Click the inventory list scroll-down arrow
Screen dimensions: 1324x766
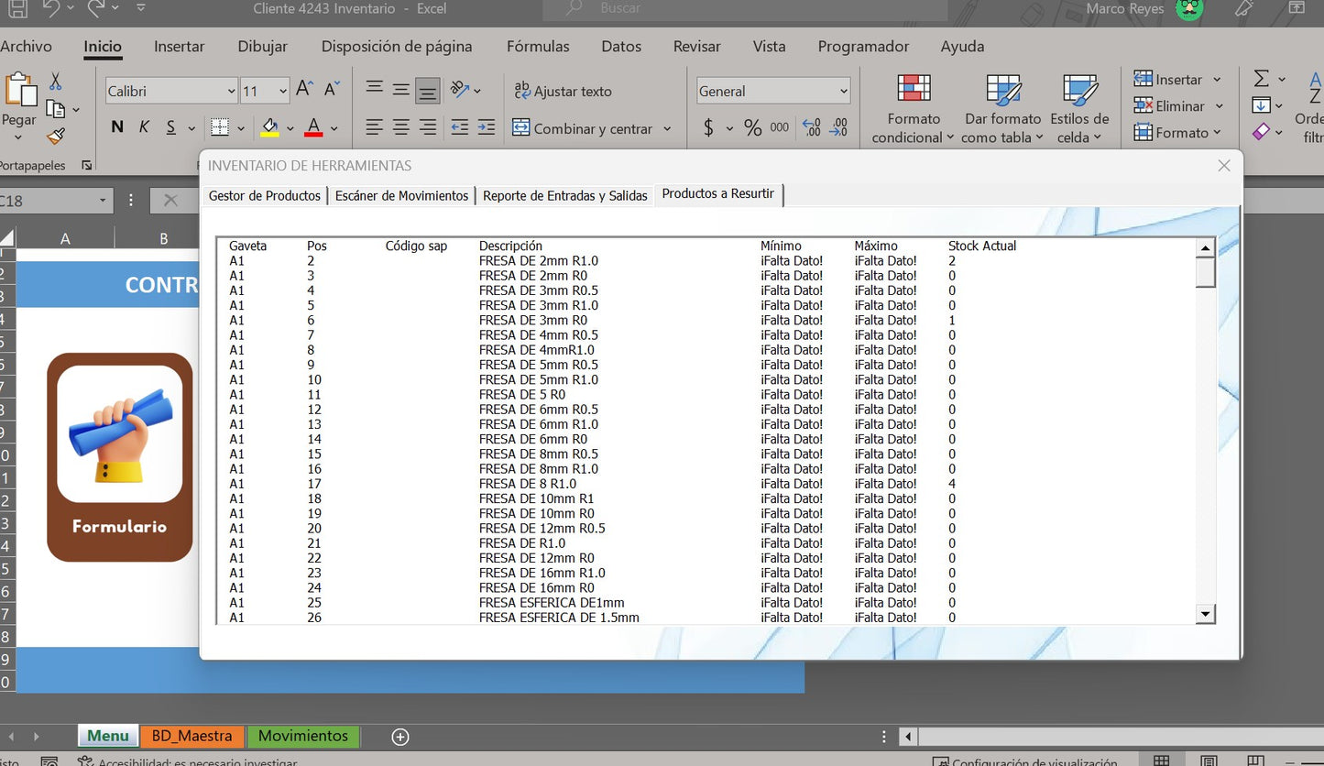1206,614
